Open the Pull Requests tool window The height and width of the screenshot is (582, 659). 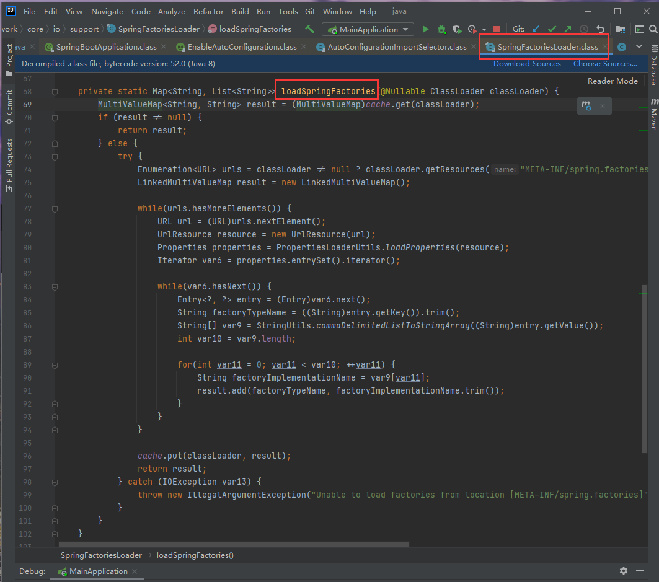click(x=9, y=165)
